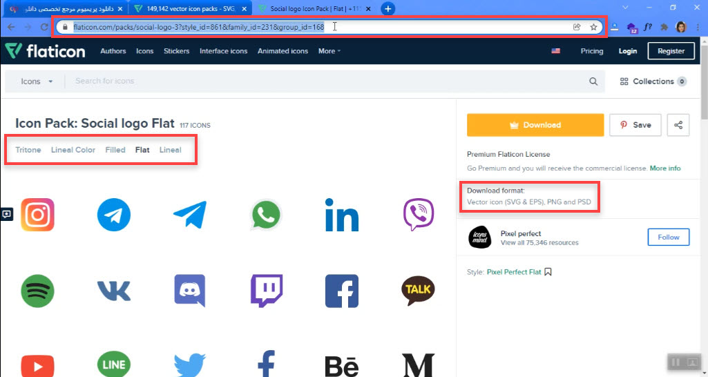Click the search magnifier icon

click(593, 81)
